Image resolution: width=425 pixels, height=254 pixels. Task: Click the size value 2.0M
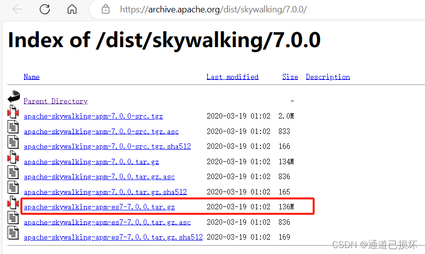point(286,116)
